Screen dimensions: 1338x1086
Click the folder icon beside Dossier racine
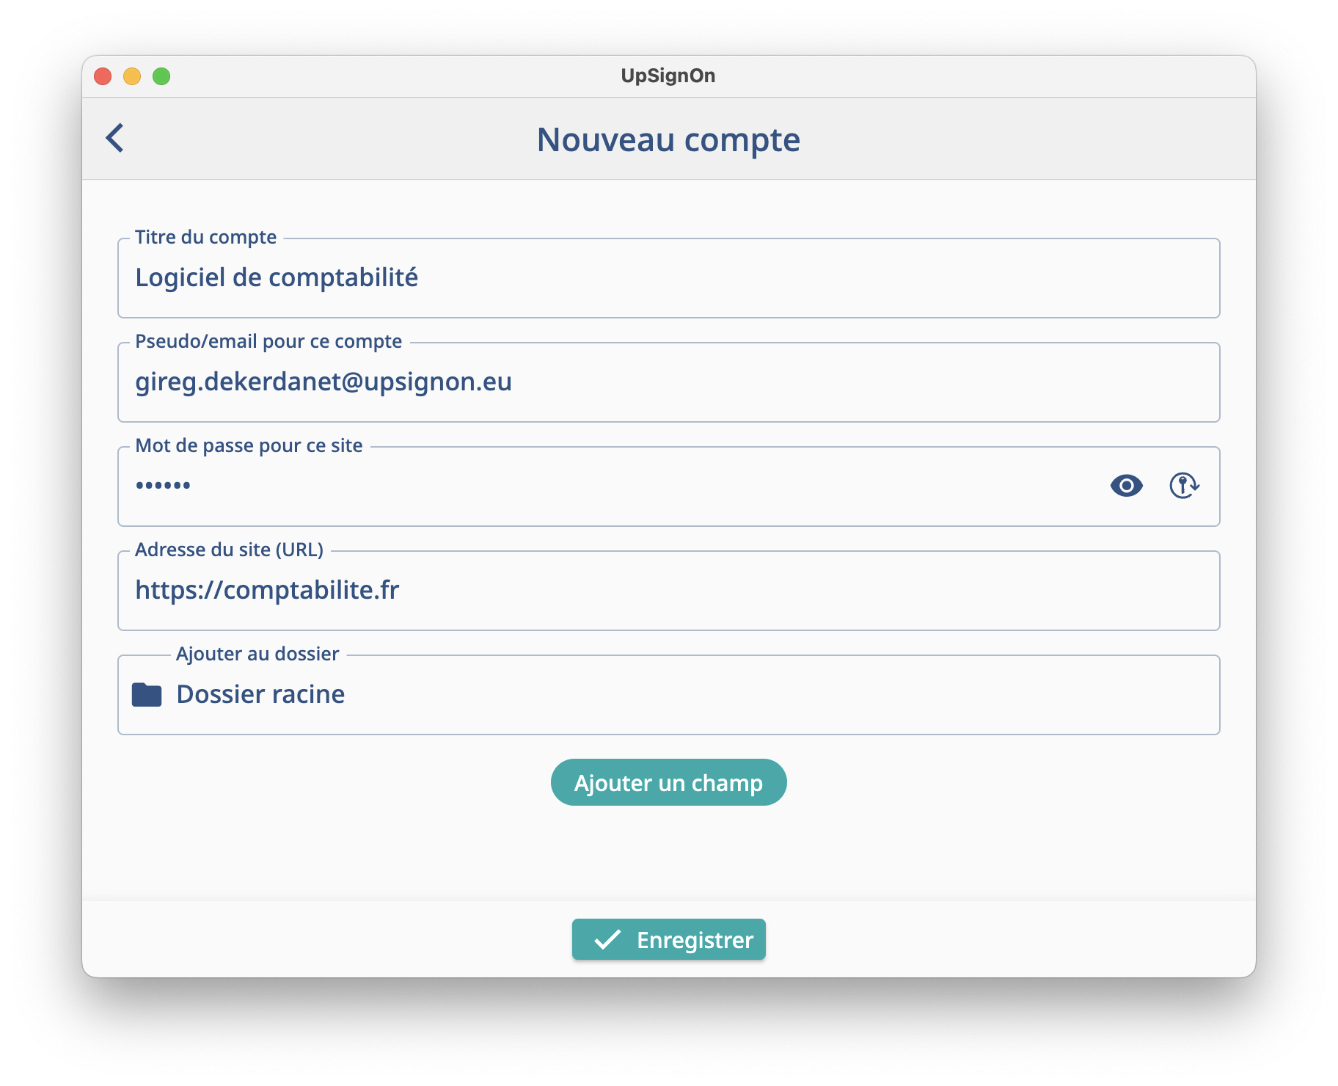(x=147, y=694)
